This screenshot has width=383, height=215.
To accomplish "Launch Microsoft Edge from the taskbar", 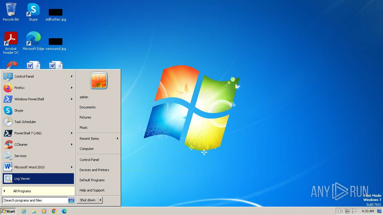I will [x=64, y=211].
